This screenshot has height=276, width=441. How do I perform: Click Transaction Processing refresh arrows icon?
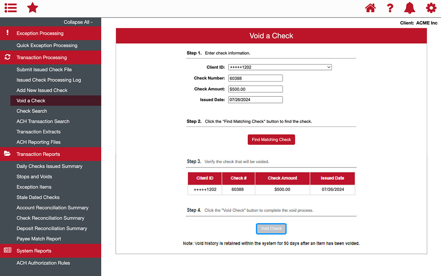(x=8, y=57)
